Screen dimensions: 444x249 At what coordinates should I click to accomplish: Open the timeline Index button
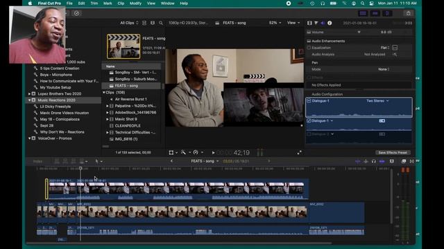(x=37, y=161)
